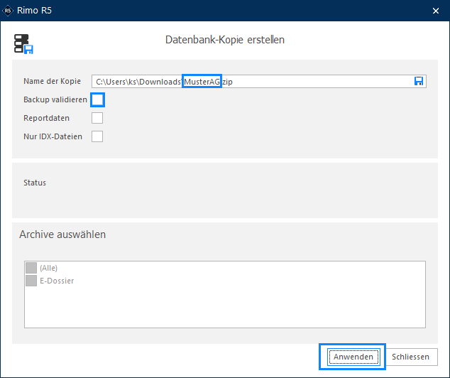
Task: Click the E-Dossier list entry text
Action: pos(57,281)
